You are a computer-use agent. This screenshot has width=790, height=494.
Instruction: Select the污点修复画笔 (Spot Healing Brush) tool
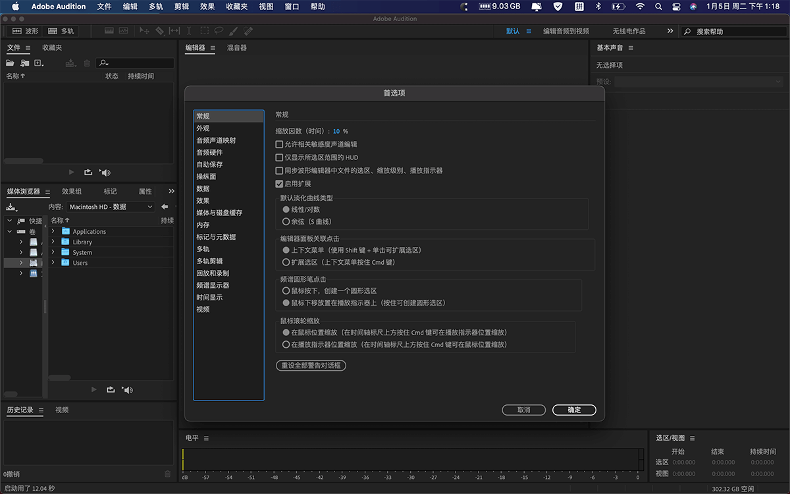[x=248, y=30]
